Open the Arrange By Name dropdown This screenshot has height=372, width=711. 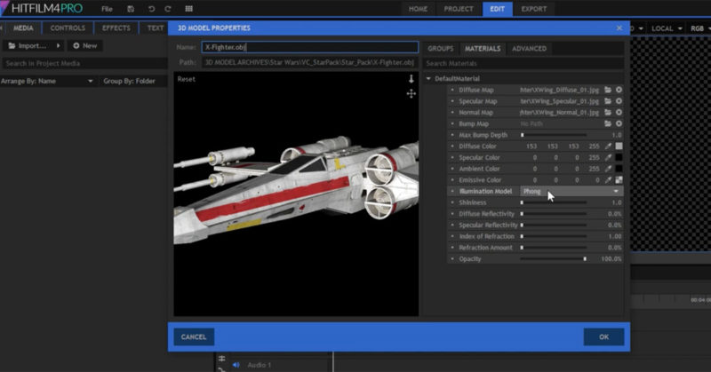[48, 81]
